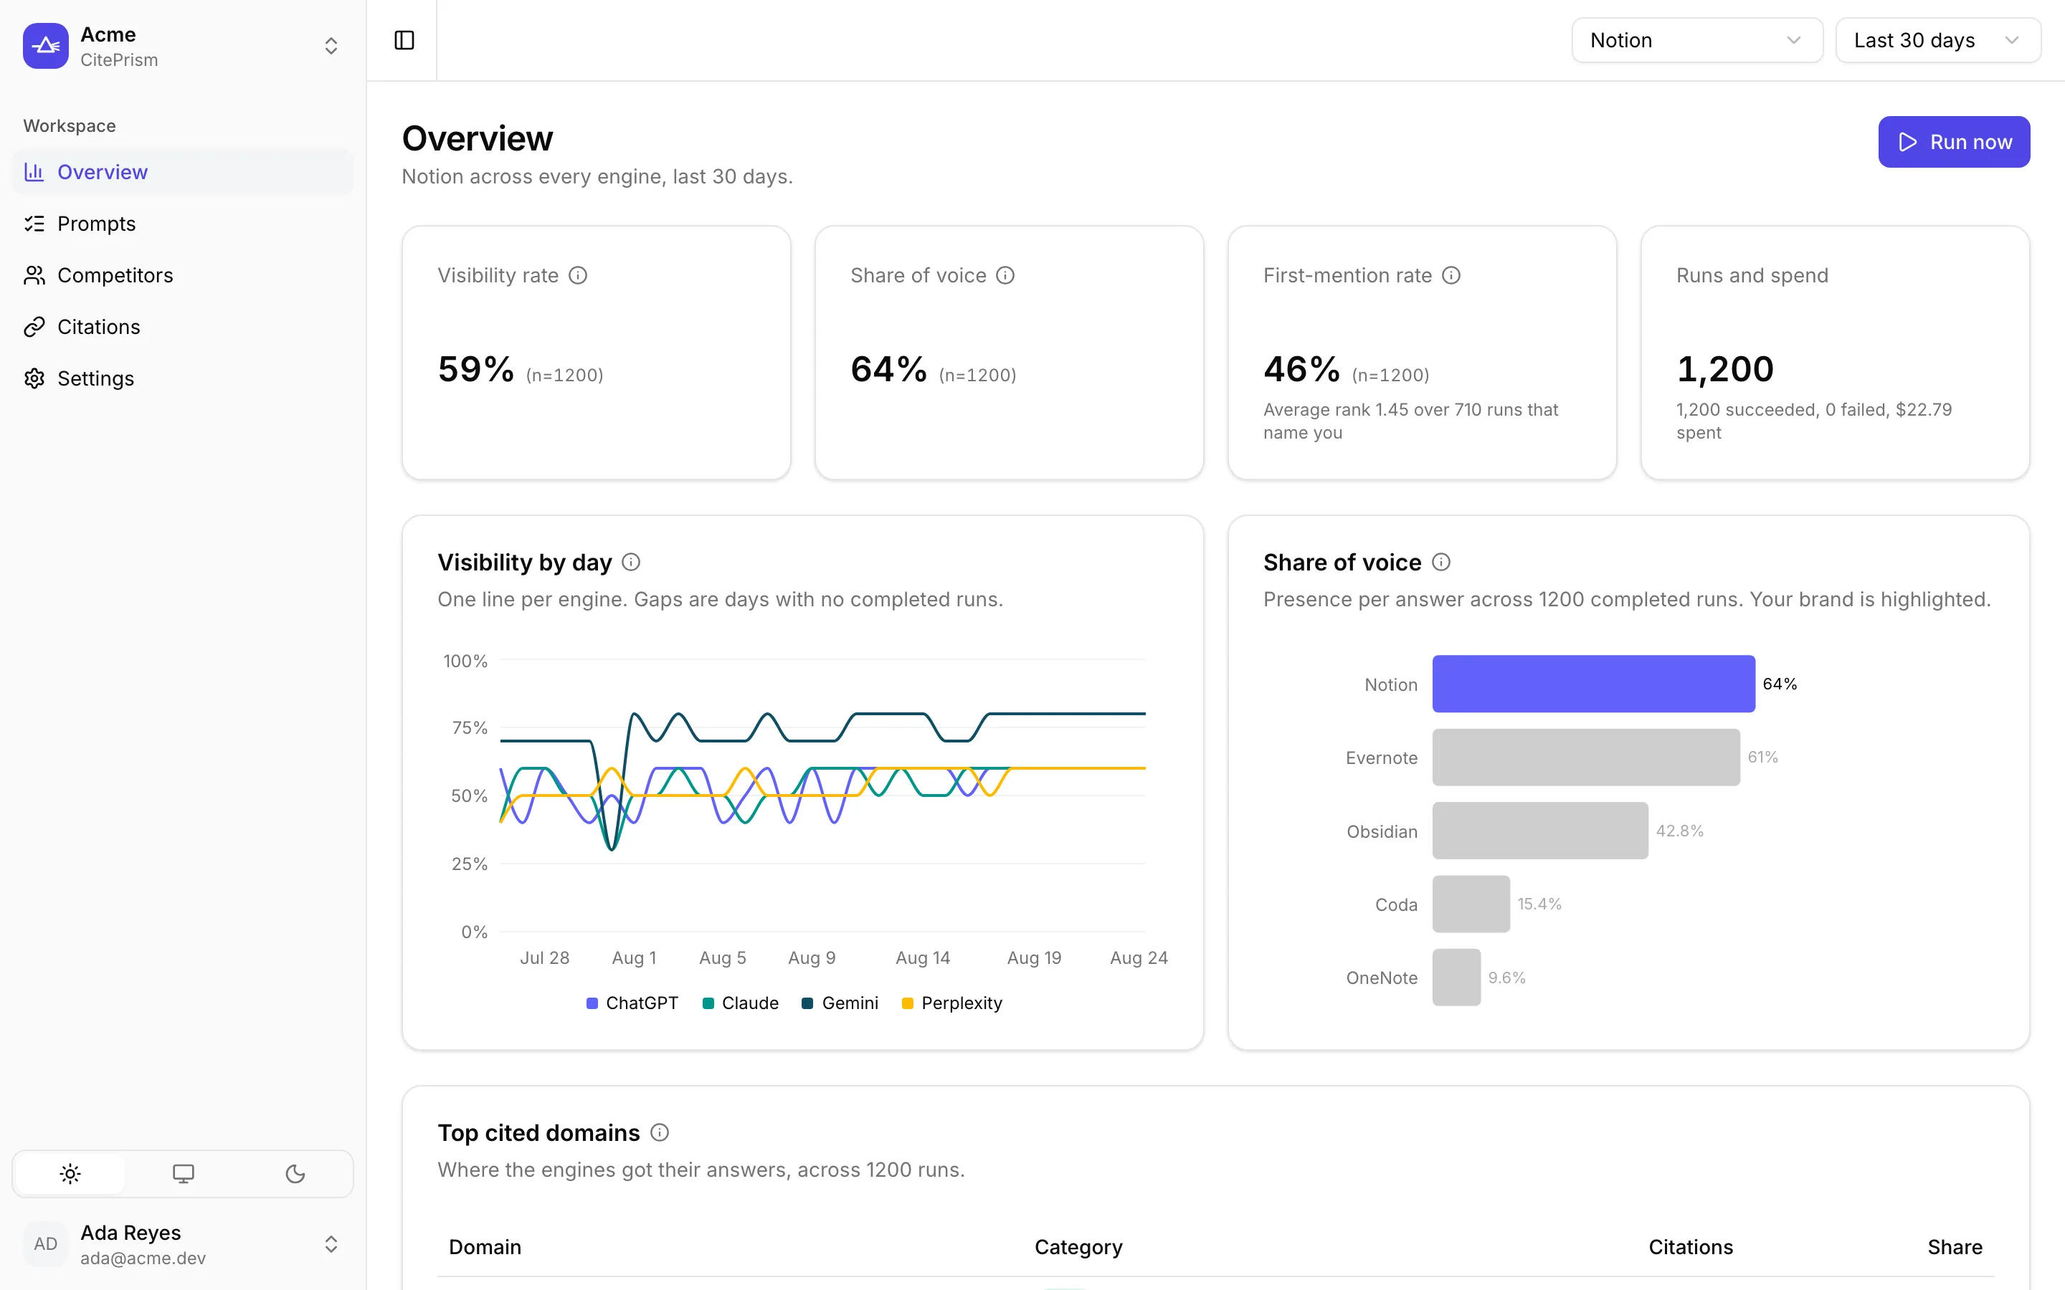Click the Aug 14 axis label
The image size is (2065, 1290).
pyautogui.click(x=922, y=957)
